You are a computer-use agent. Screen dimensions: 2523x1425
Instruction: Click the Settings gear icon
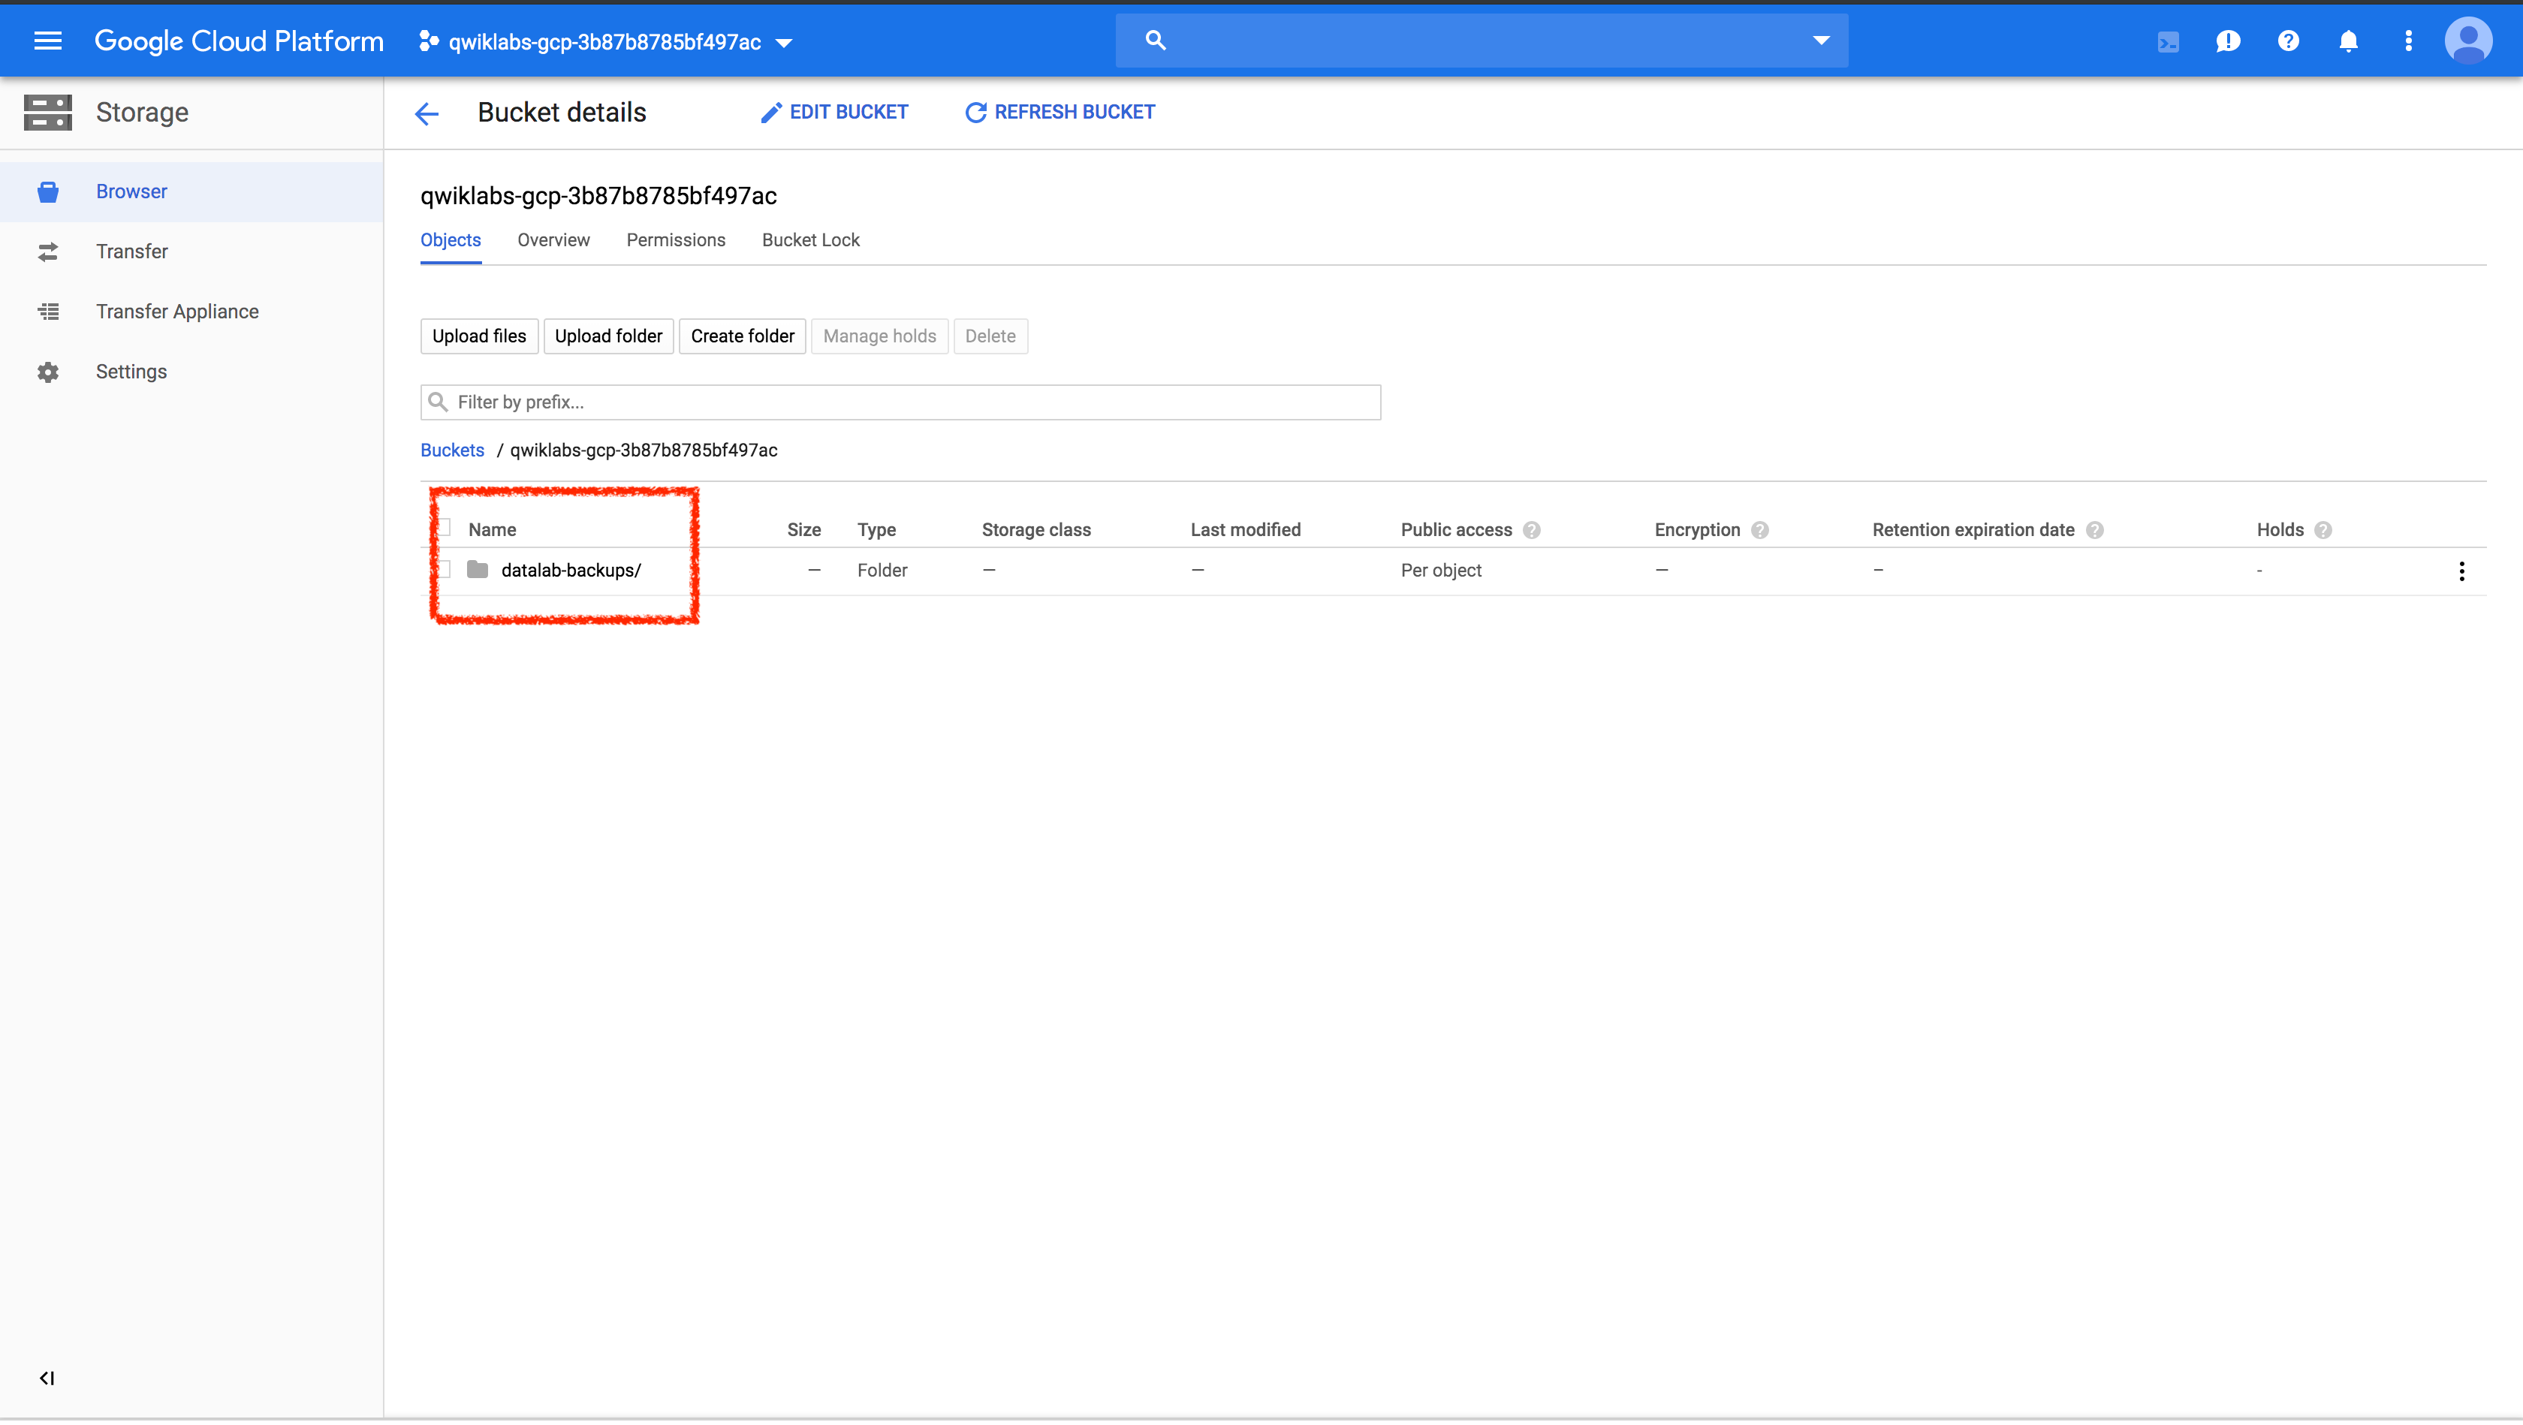pos(47,372)
